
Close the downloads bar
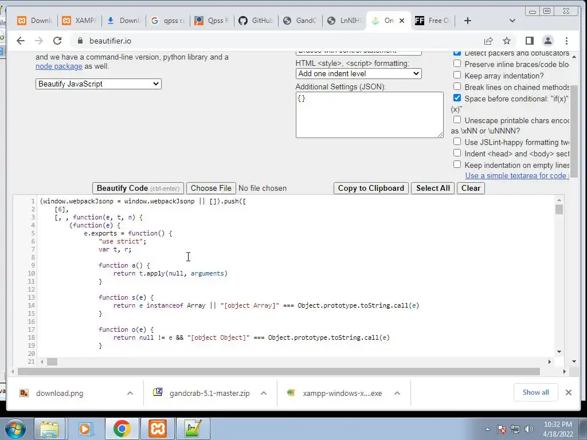pos(568,392)
